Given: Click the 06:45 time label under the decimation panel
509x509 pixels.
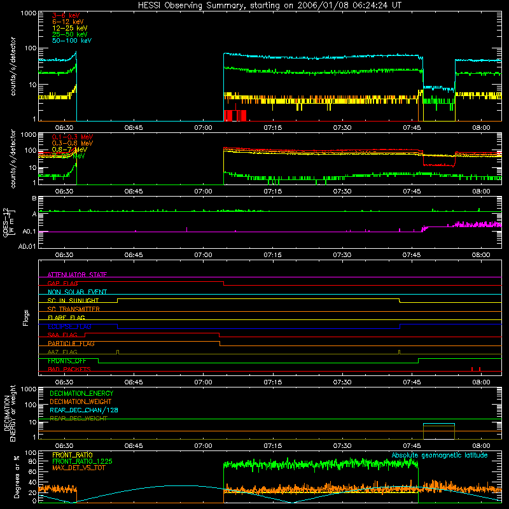Looking at the screenshot, I should click(134, 446).
